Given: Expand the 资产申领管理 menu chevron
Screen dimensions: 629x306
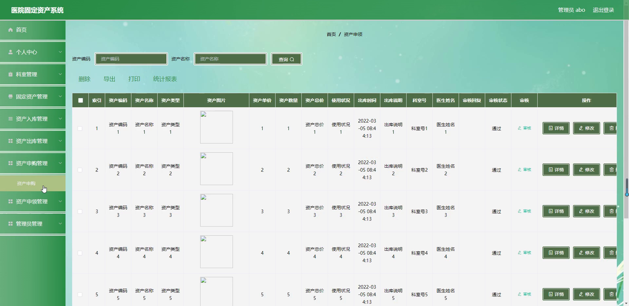Looking at the screenshot, I should click(60, 201).
